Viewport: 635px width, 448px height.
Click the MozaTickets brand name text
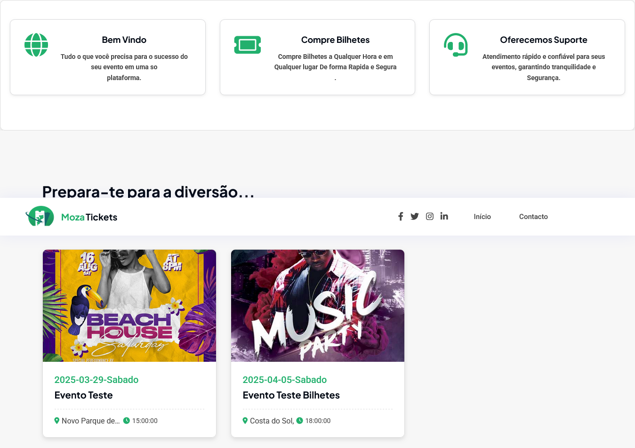[x=89, y=217]
